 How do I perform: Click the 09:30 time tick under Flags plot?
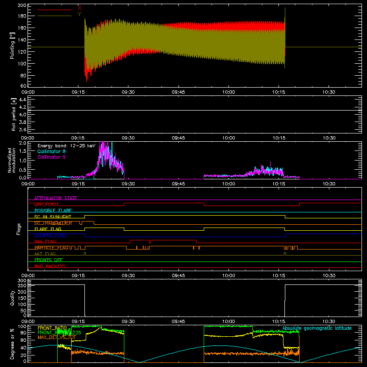(x=128, y=276)
